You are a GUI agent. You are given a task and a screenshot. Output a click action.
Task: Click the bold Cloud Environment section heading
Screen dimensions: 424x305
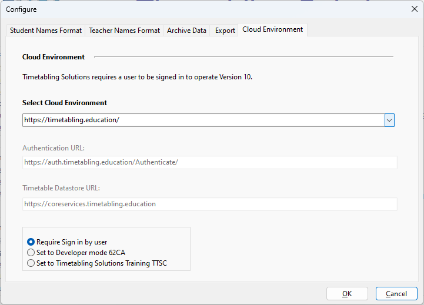pyautogui.click(x=54, y=57)
